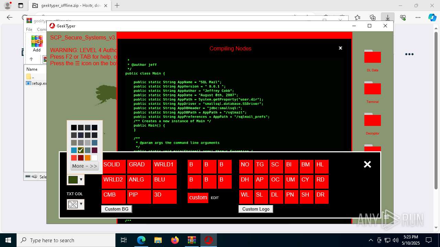
Task: Select the 3D background option
Action: click(x=165, y=197)
